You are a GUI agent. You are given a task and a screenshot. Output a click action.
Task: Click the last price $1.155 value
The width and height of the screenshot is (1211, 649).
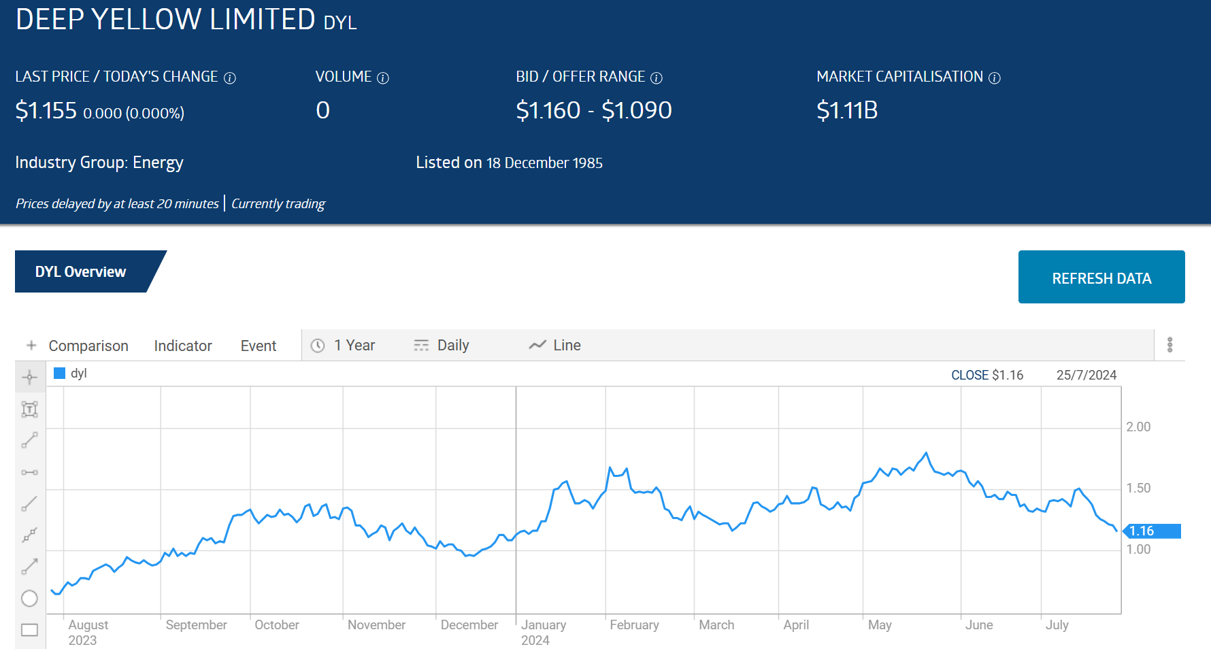tap(46, 110)
